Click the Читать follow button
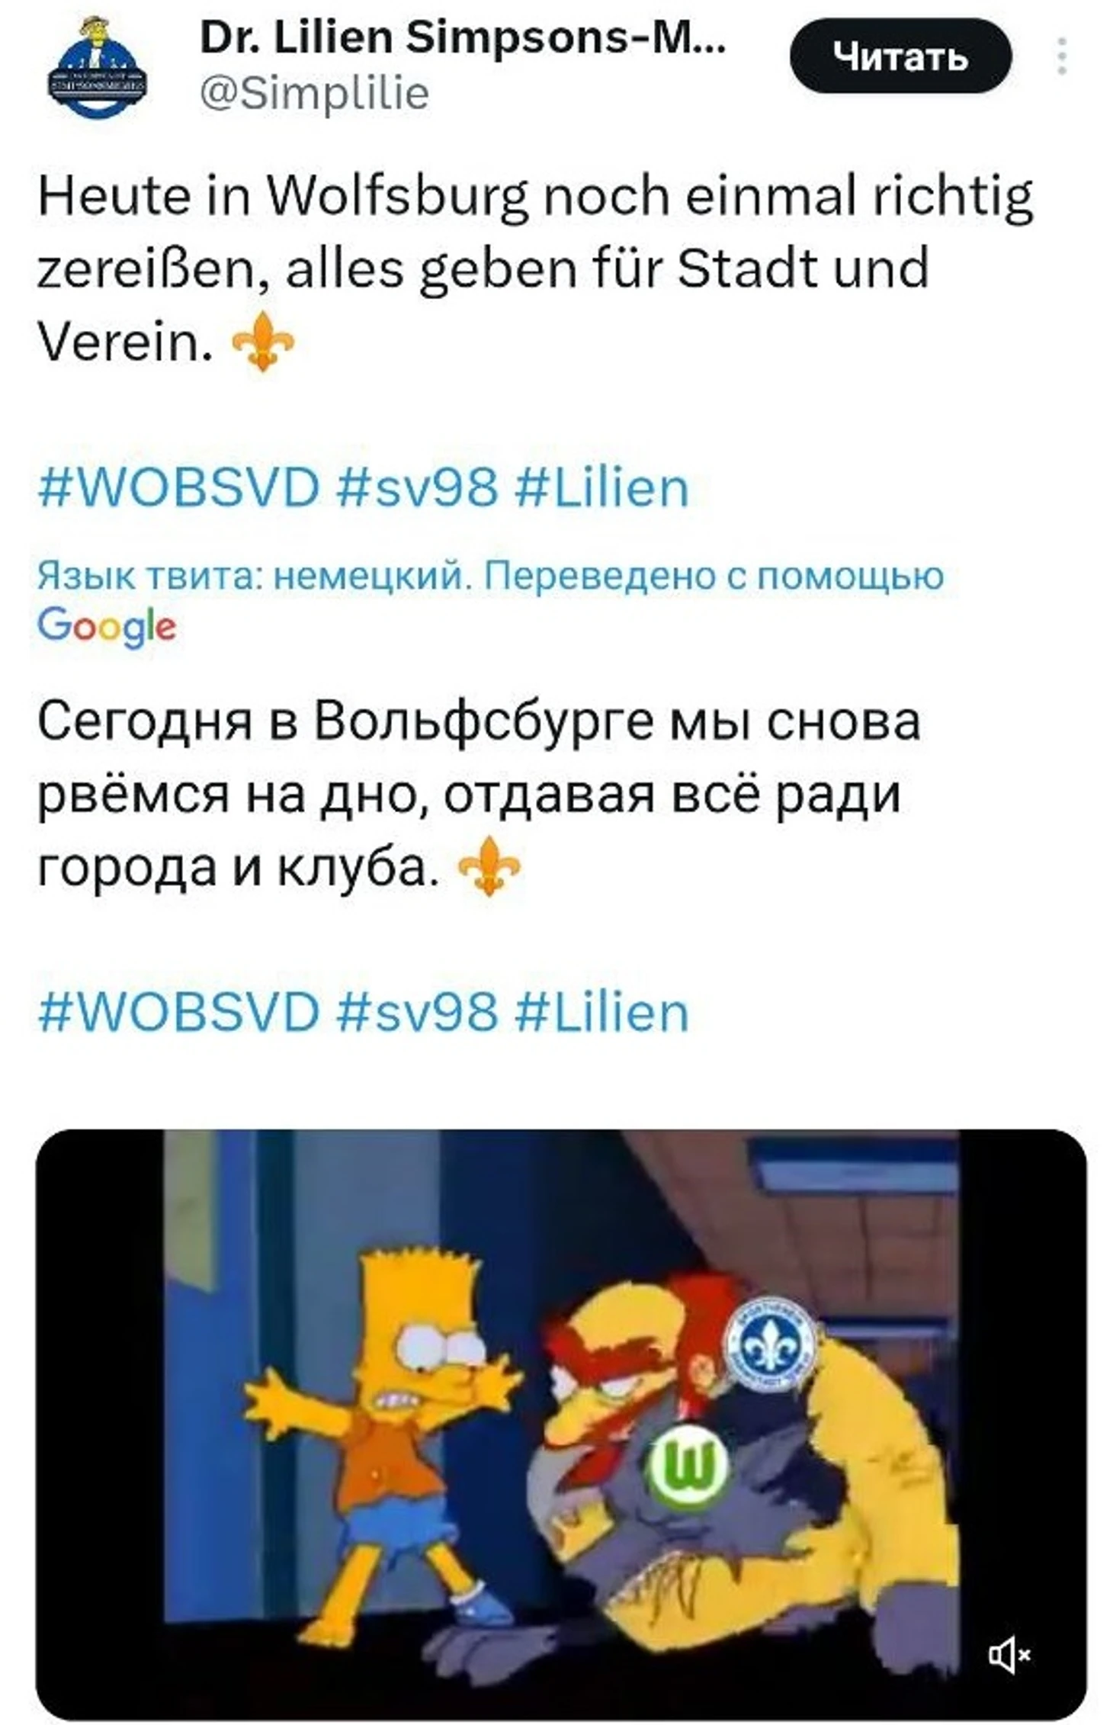The height and width of the screenshot is (1725, 1113). [x=900, y=56]
